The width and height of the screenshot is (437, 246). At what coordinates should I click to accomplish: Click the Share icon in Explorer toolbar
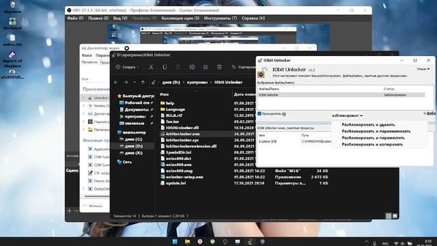pos(206,67)
